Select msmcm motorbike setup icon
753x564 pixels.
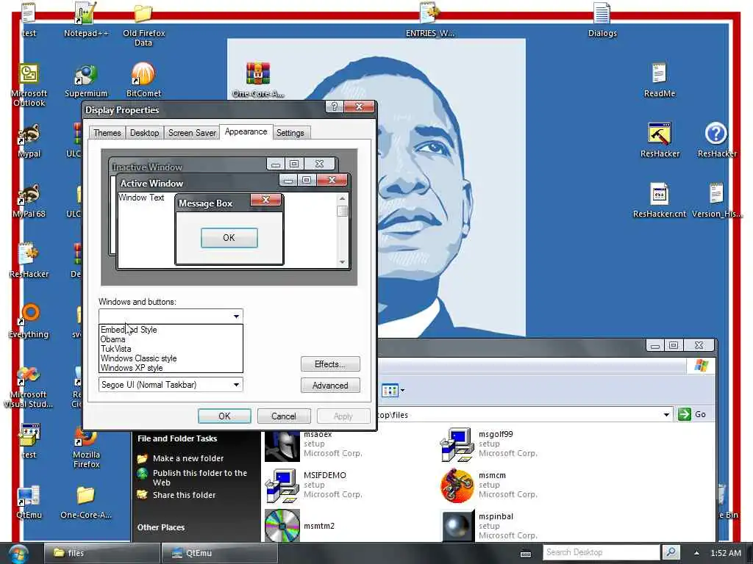click(x=457, y=486)
